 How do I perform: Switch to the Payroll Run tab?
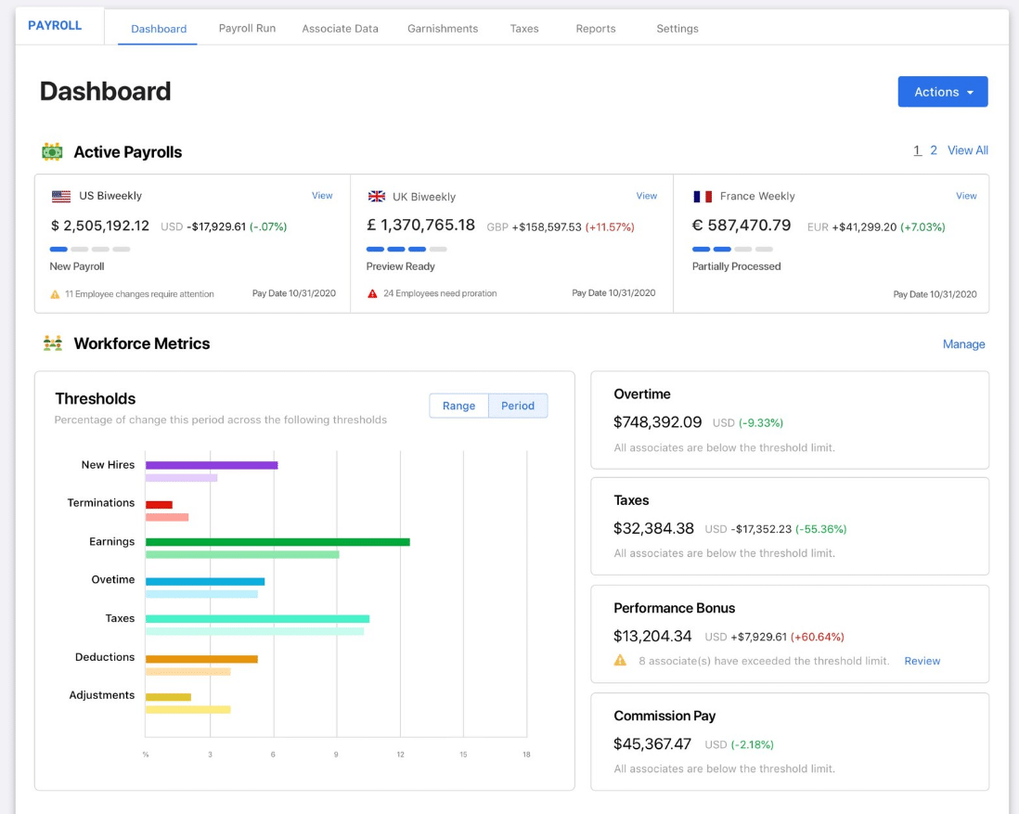pos(247,29)
